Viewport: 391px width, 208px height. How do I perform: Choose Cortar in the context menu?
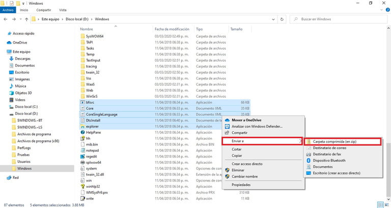[263, 149]
